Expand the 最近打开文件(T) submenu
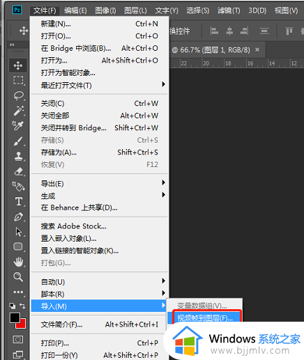Viewport: 304px width, 360px height. 100,86
